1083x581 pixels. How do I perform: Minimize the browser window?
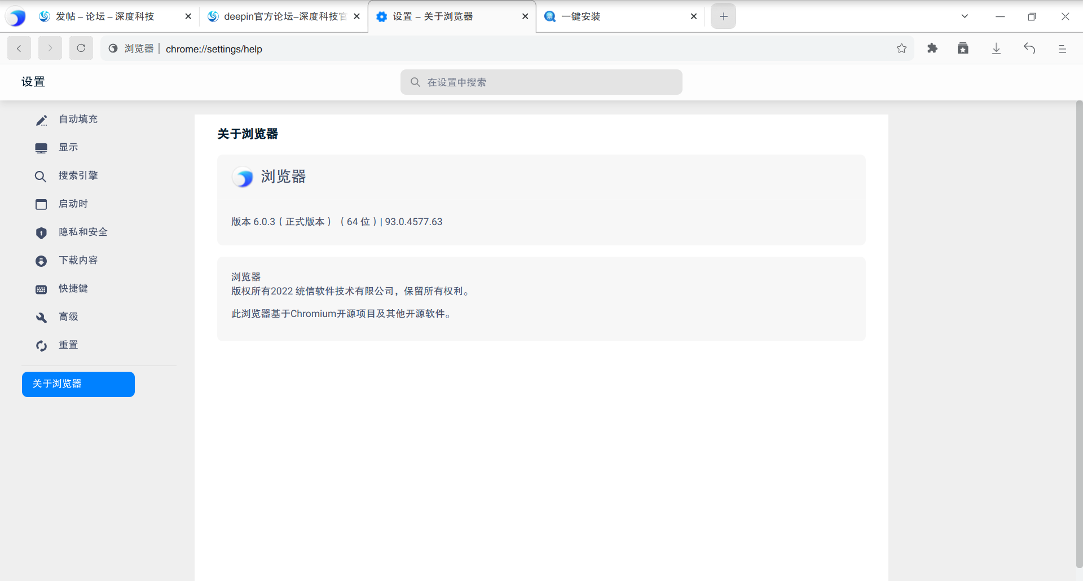pyautogui.click(x=1000, y=16)
